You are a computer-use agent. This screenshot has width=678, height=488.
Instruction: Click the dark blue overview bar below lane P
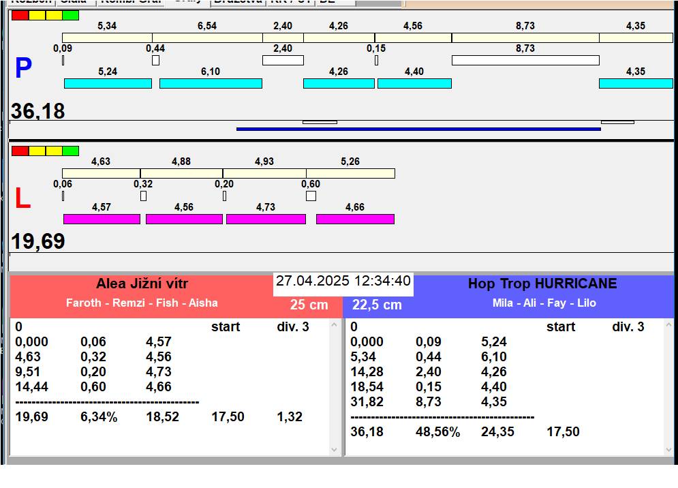(x=418, y=129)
